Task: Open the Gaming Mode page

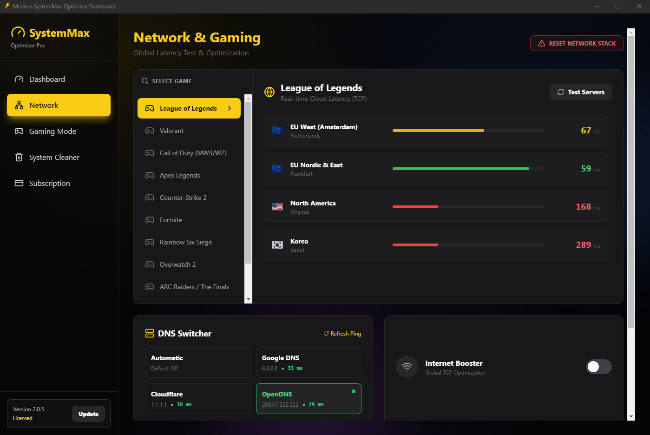Action: coord(59,131)
